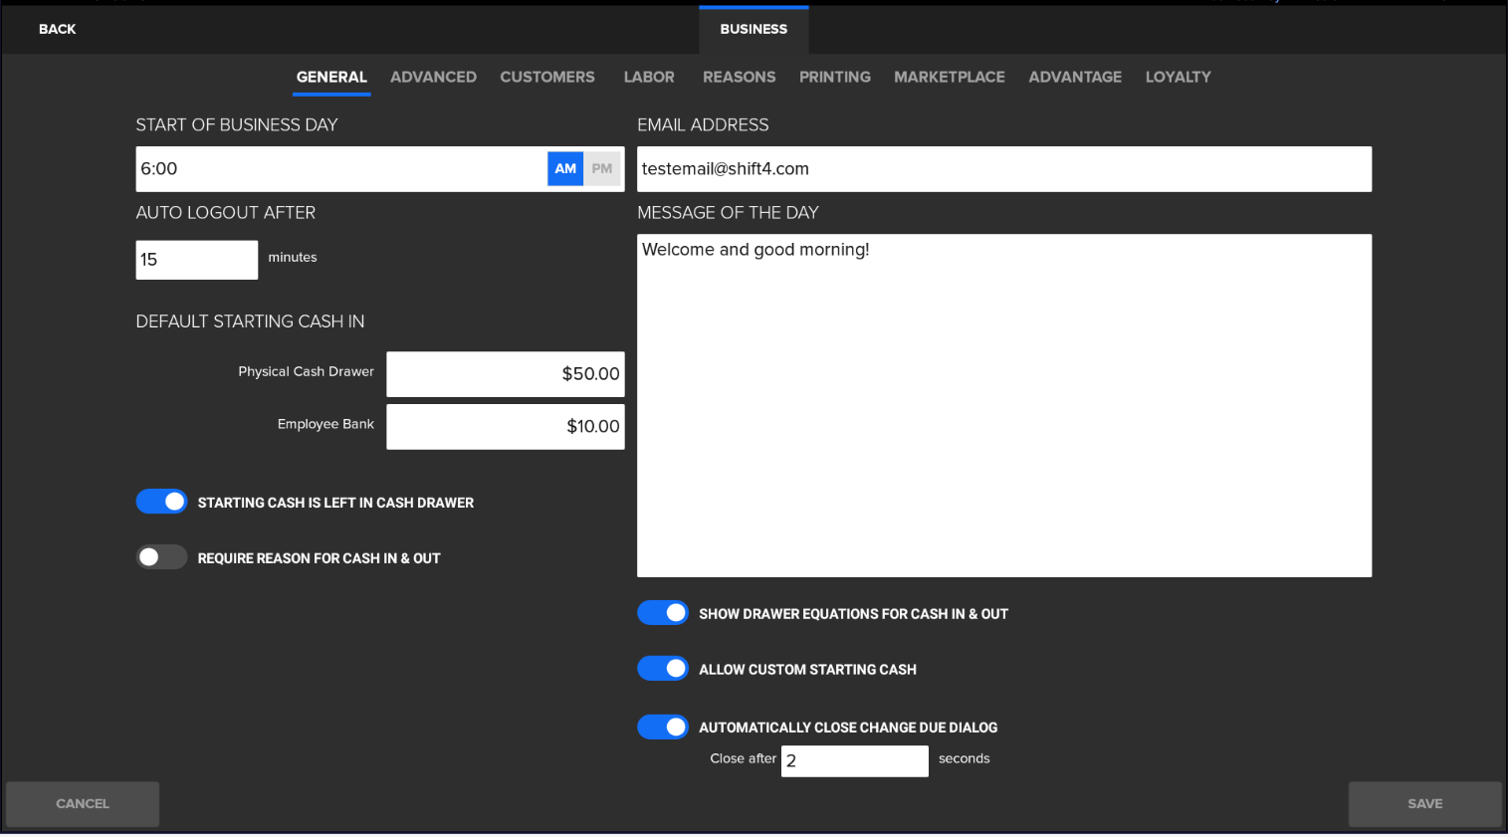Open the GENERAL tab
Viewport: 1508px width, 837px height.
click(331, 77)
